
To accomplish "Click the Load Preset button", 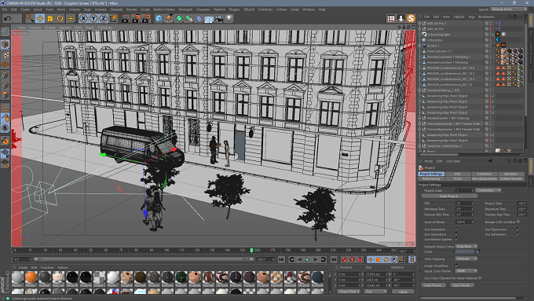I will click(433, 285).
